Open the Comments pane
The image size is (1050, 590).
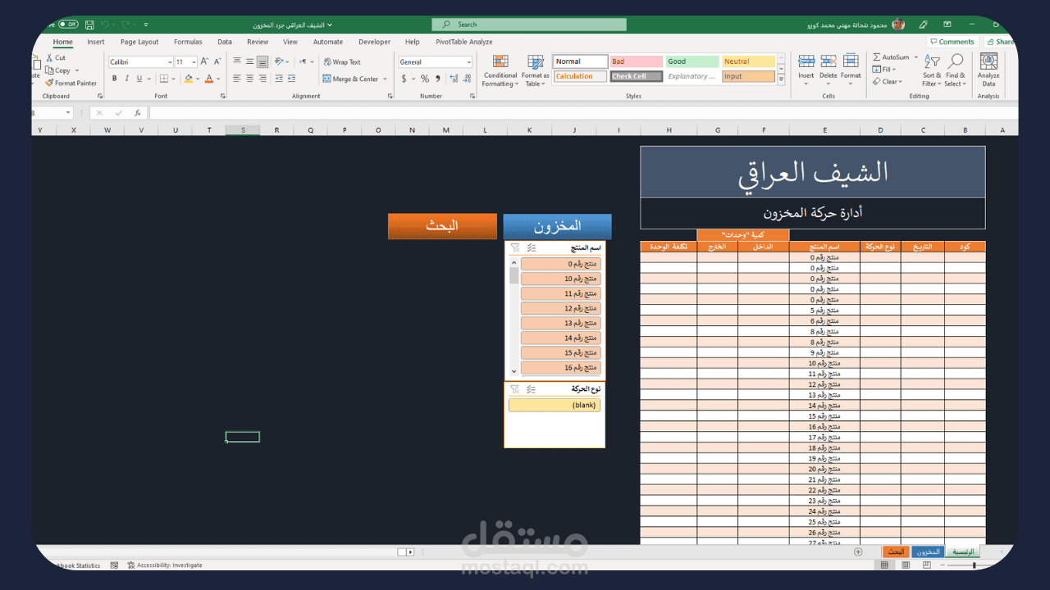coord(953,42)
